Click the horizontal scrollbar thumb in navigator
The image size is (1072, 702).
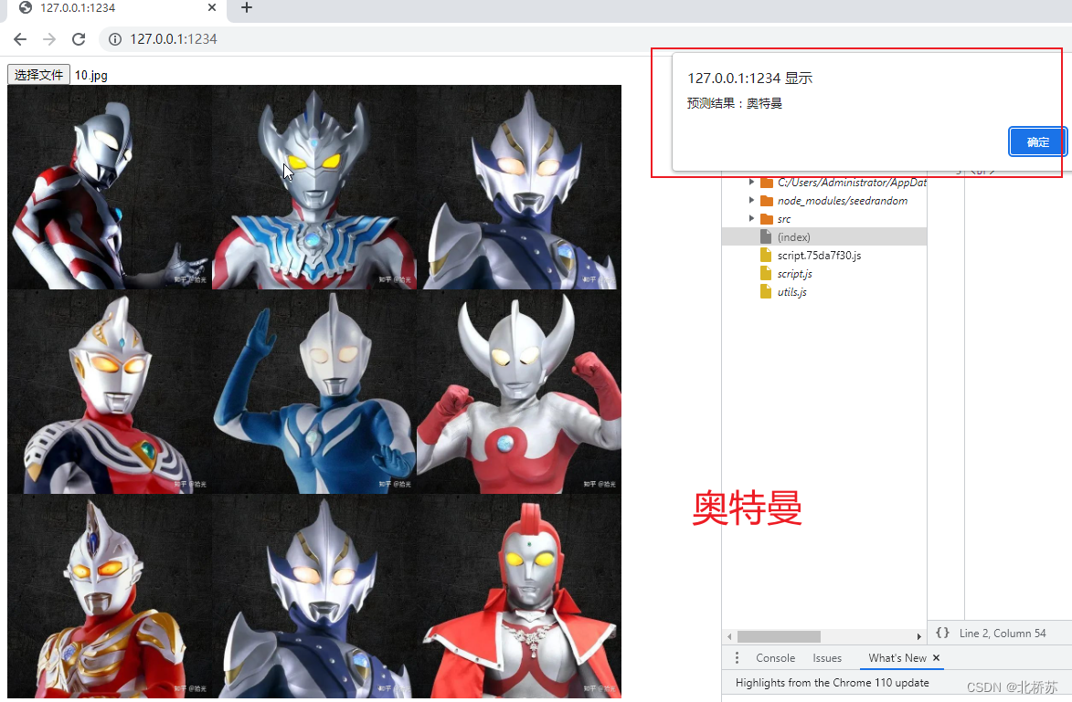tap(779, 636)
